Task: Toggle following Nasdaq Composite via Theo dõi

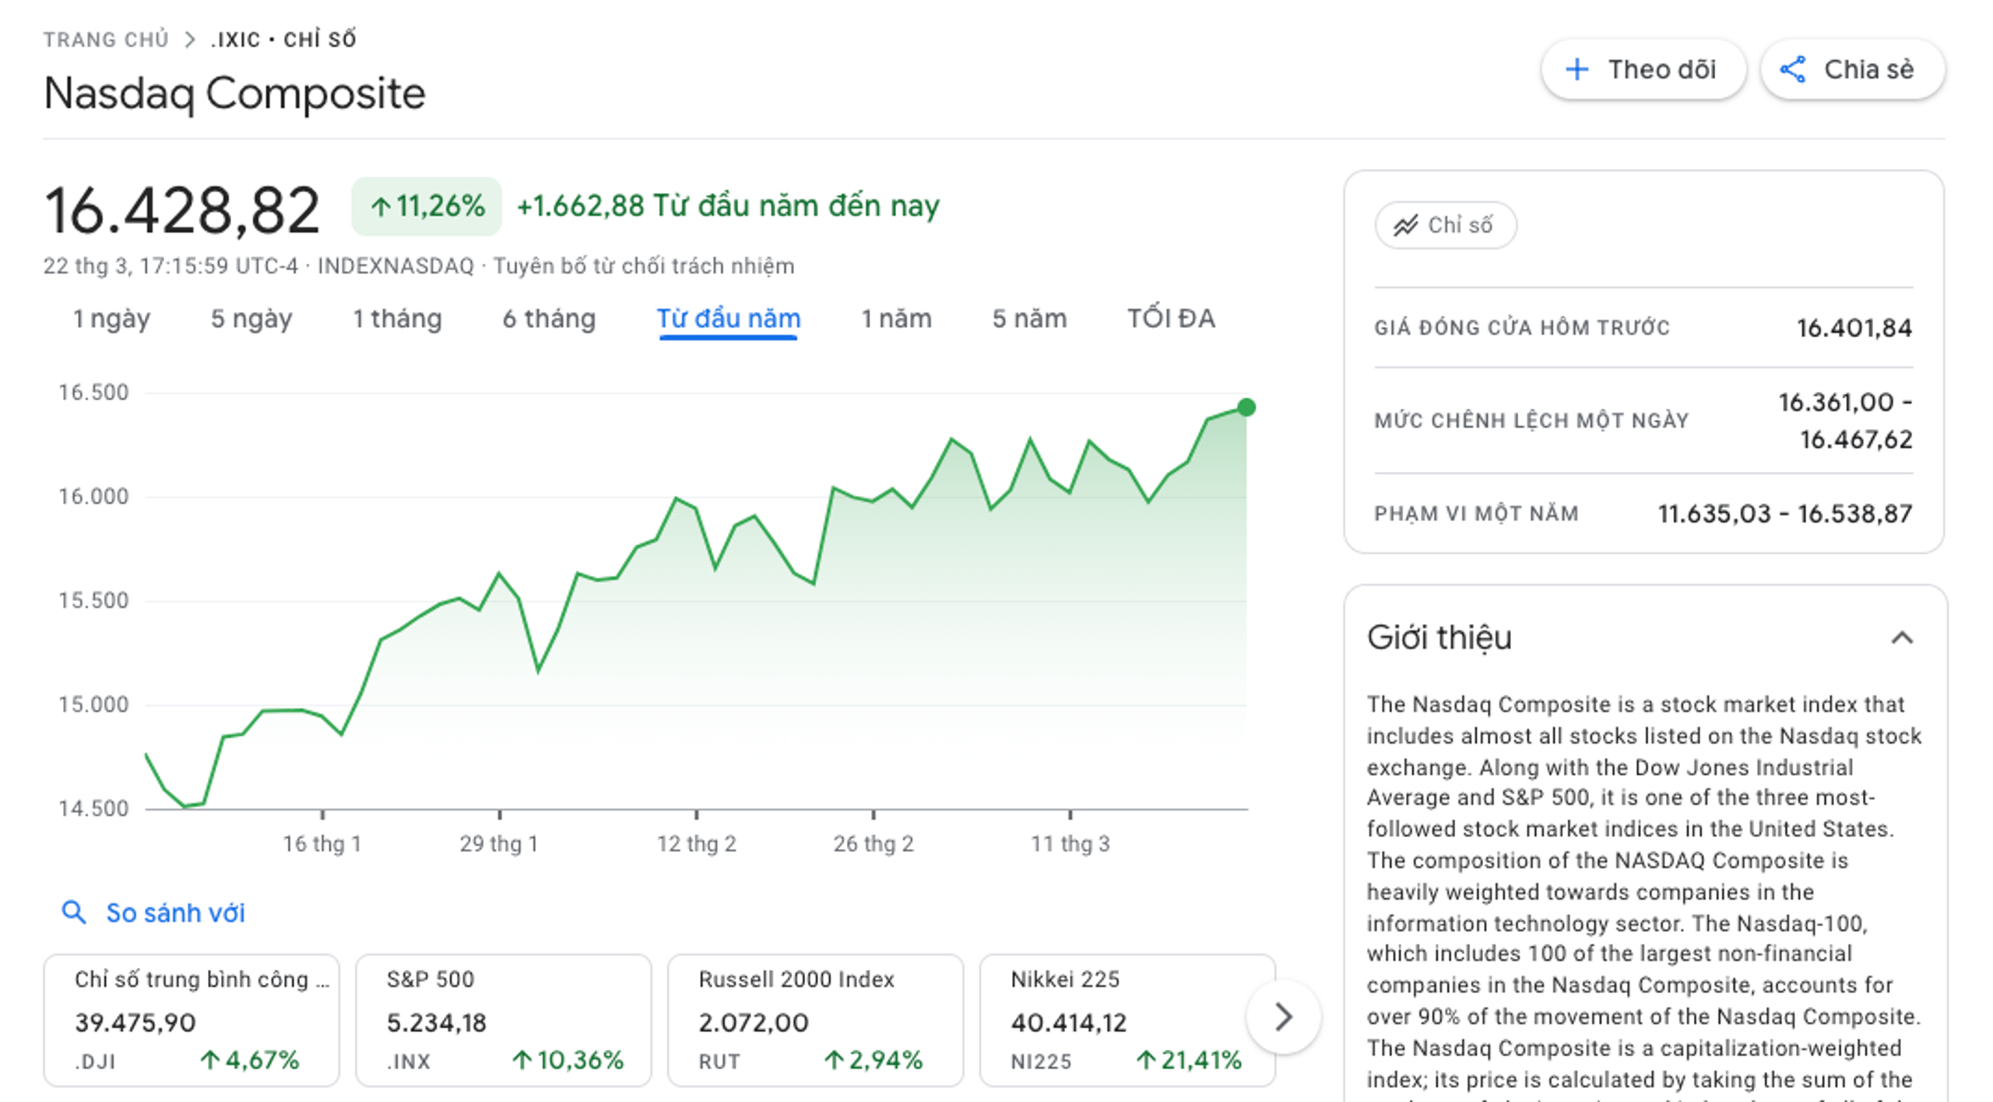Action: (1643, 69)
